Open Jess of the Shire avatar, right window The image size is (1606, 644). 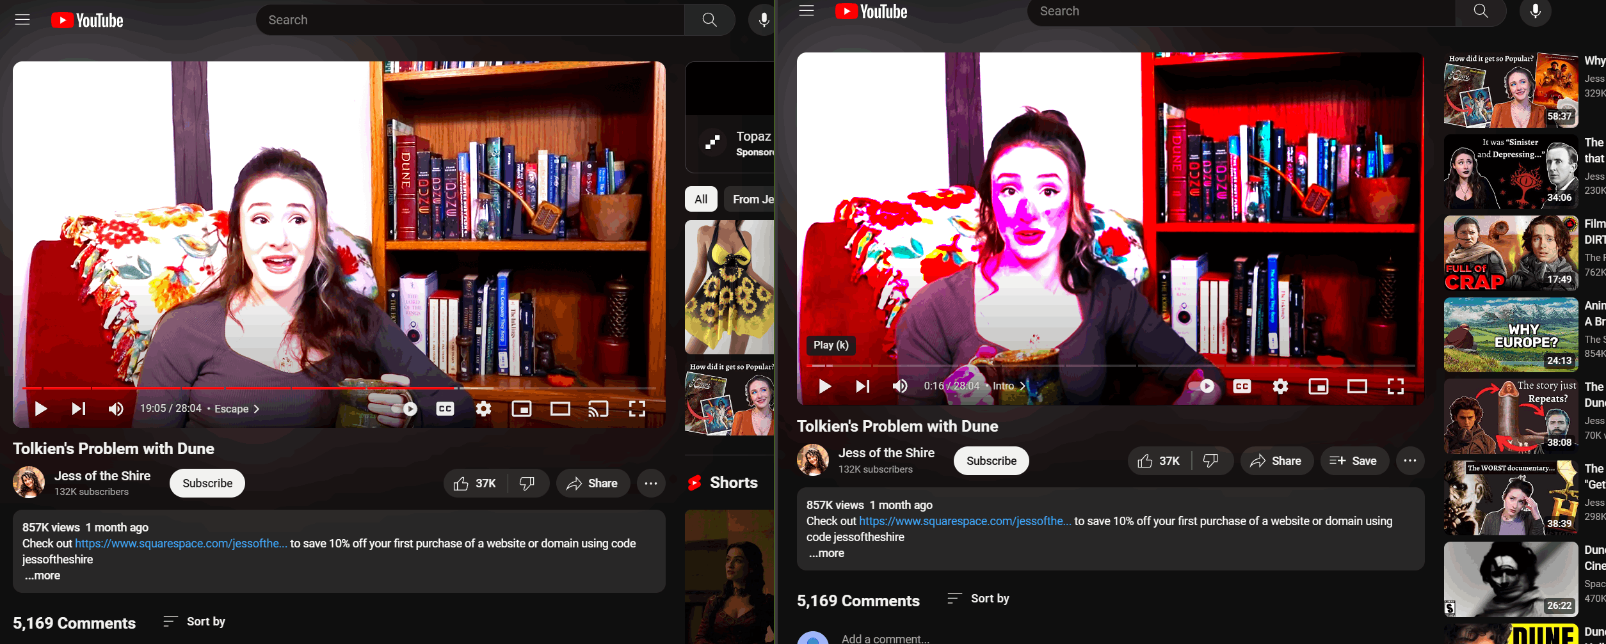(813, 460)
